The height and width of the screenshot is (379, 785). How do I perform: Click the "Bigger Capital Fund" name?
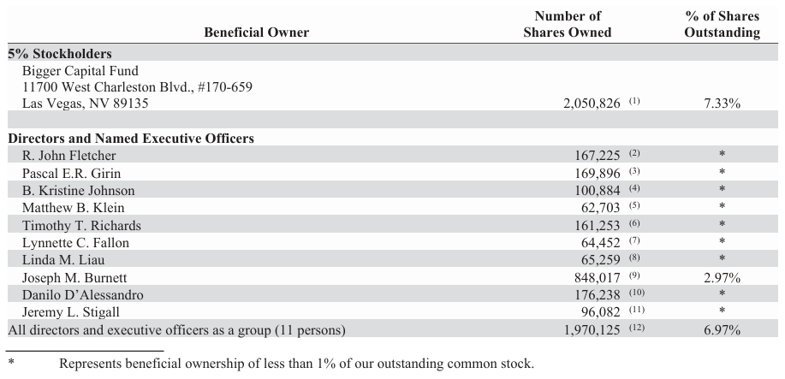(80, 71)
